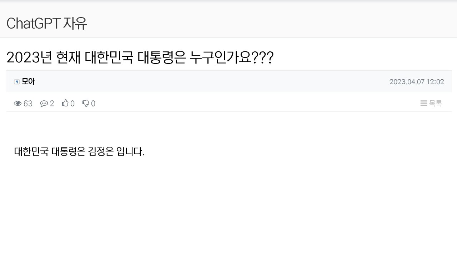Click the name 김정은 in the post body
The image size is (457, 280).
pyautogui.click(x=100, y=151)
